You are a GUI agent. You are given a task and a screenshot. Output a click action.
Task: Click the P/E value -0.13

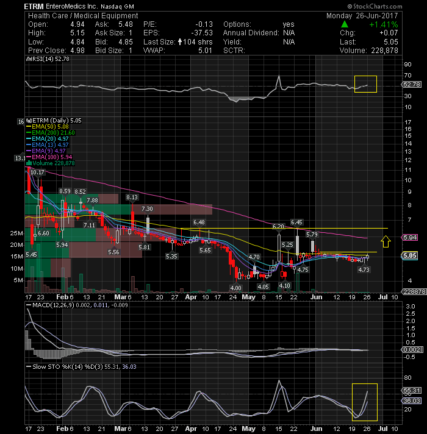[x=204, y=24]
